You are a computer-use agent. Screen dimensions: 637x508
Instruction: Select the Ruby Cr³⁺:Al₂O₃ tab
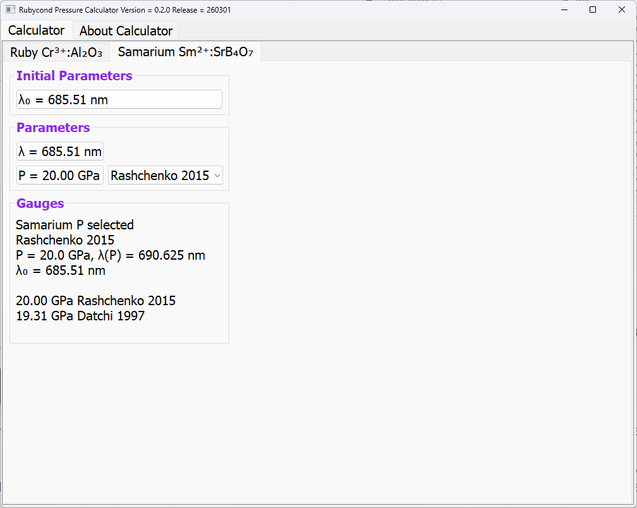pyautogui.click(x=56, y=52)
